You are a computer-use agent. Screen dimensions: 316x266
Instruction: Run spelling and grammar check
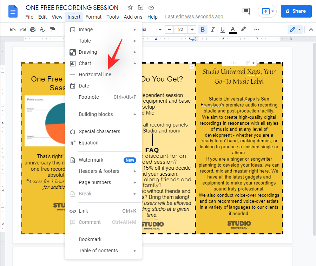click(x=42, y=30)
